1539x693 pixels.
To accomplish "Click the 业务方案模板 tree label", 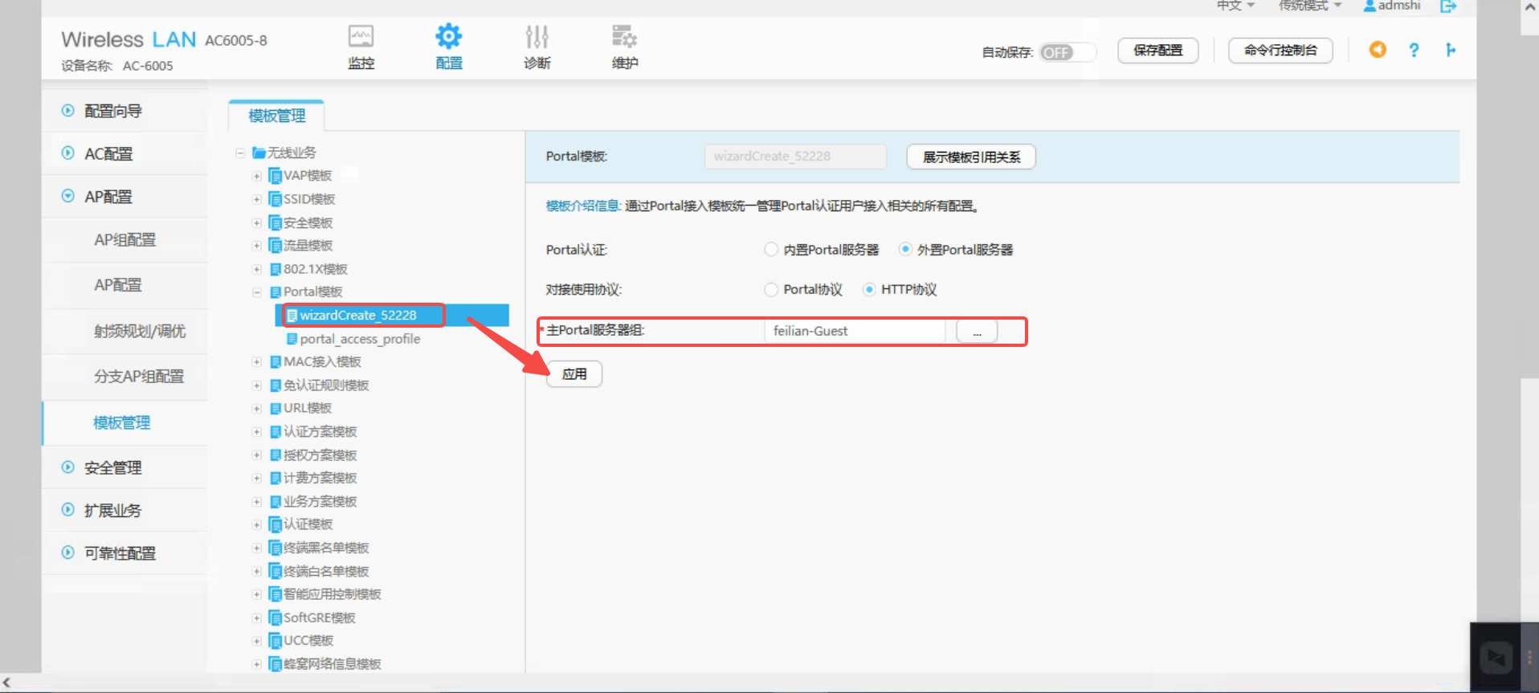I will click(x=320, y=502).
